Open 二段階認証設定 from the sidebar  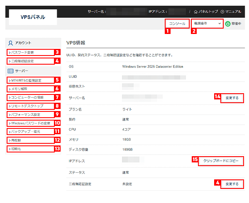[x=30, y=61]
